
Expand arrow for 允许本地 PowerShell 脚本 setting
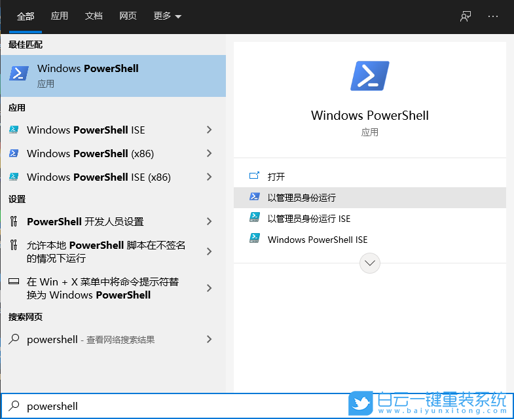pos(209,251)
